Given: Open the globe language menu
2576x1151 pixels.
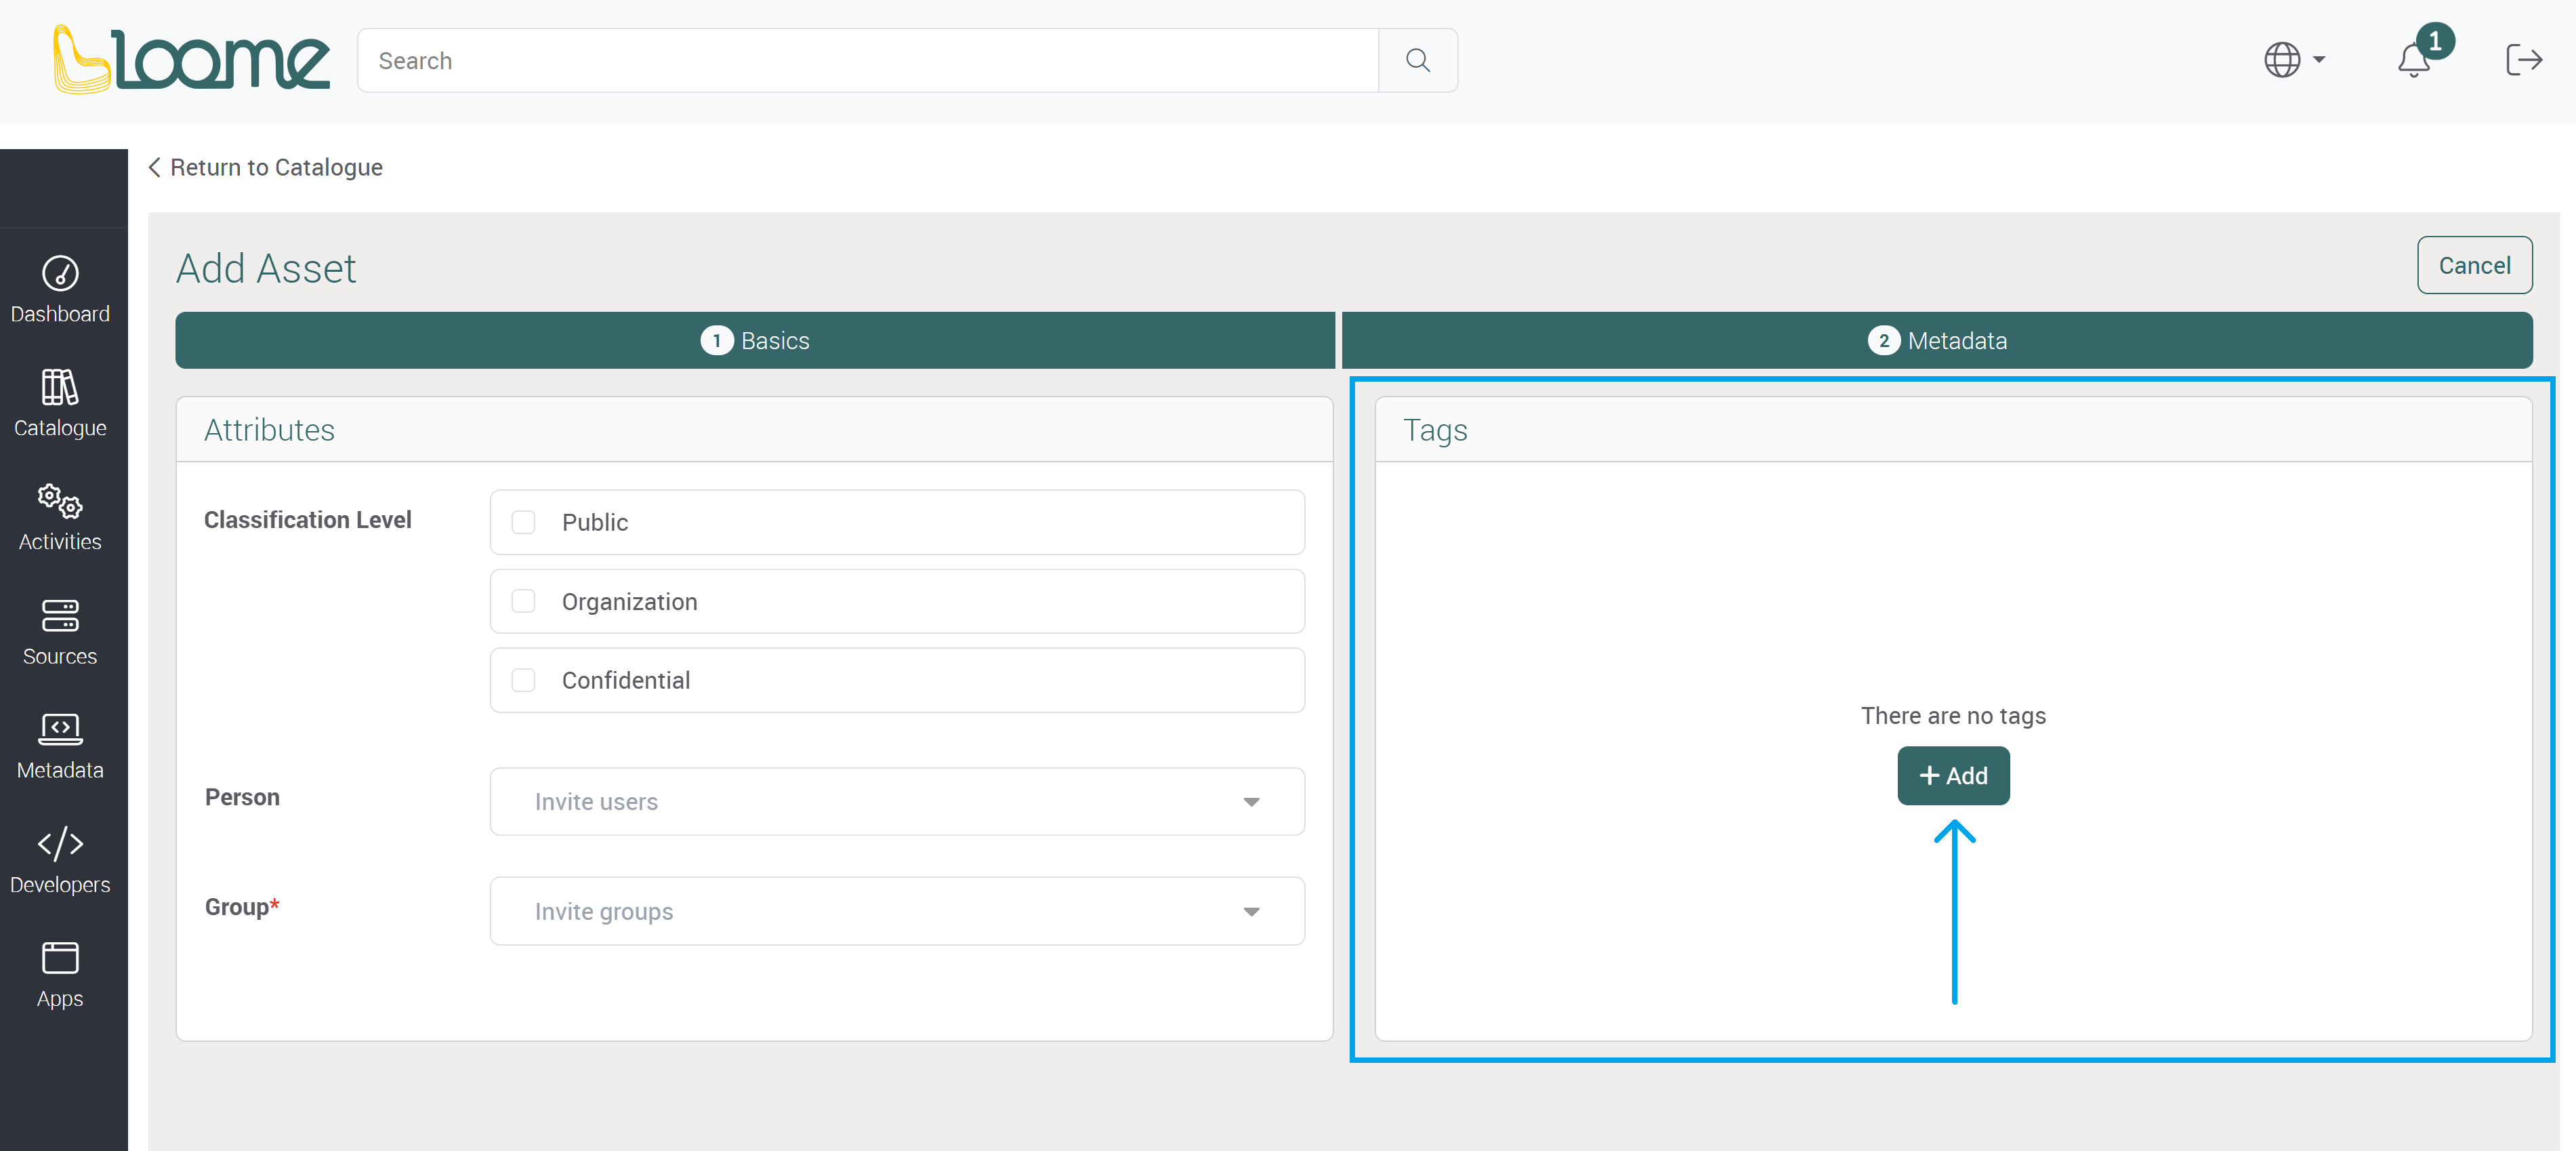Looking at the screenshot, I should click(x=2294, y=60).
